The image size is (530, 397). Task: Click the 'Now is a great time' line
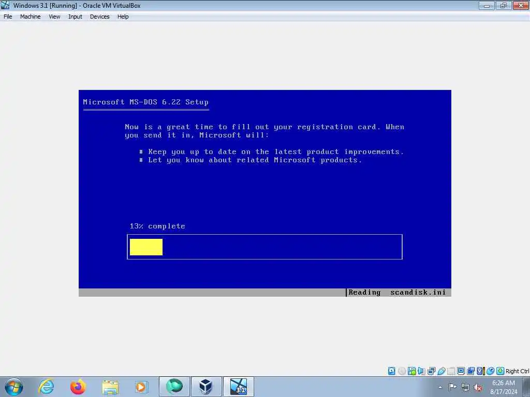tap(264, 127)
